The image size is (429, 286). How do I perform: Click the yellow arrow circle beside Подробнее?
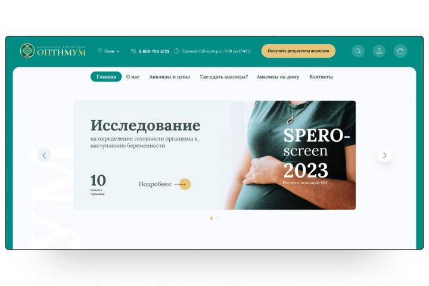tap(185, 184)
